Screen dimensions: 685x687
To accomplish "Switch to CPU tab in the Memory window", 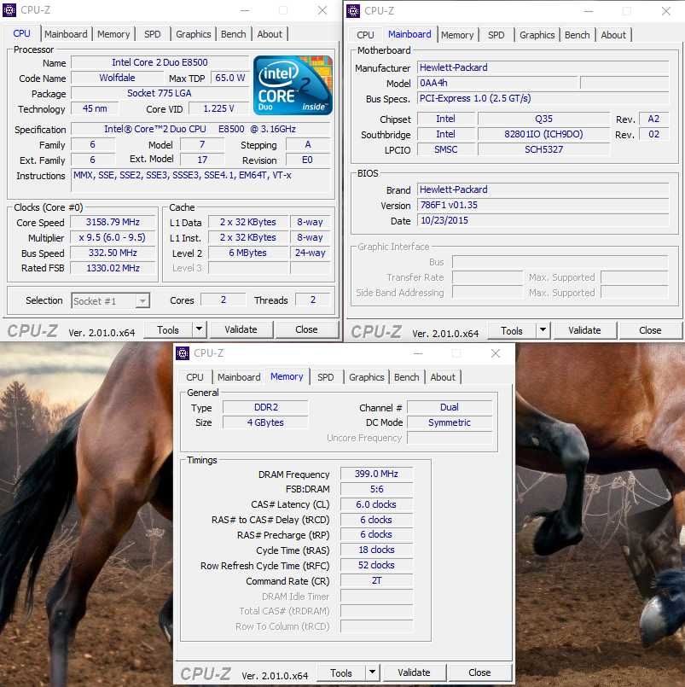I will pos(194,377).
